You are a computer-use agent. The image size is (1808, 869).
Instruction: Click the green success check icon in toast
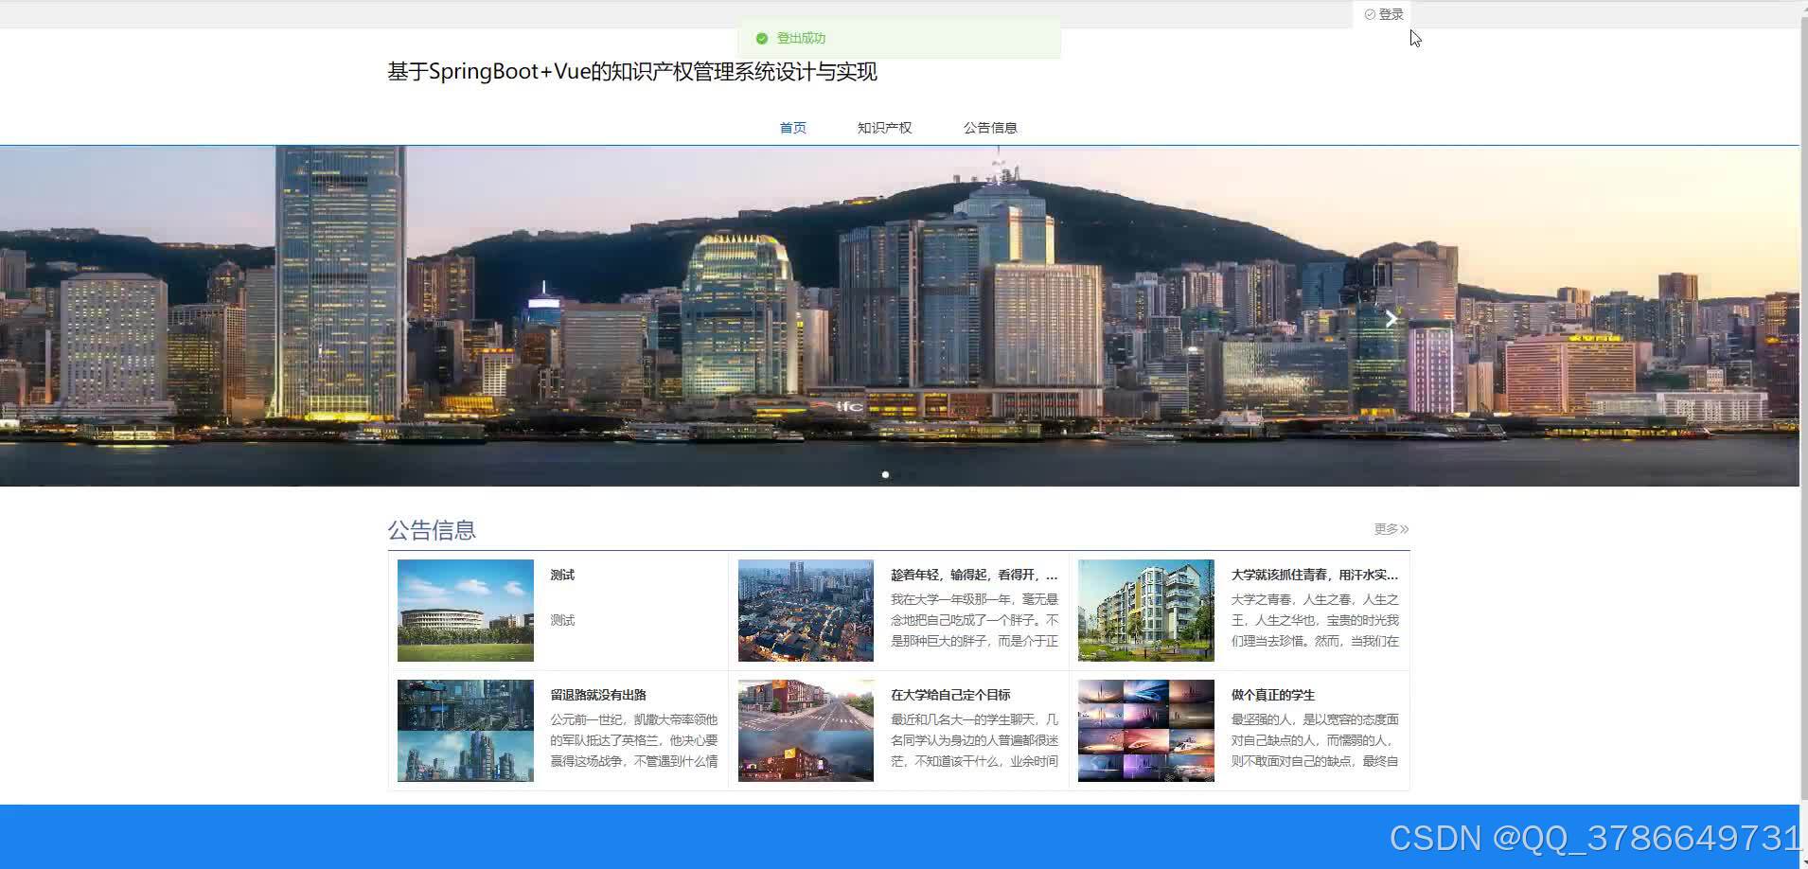(762, 38)
